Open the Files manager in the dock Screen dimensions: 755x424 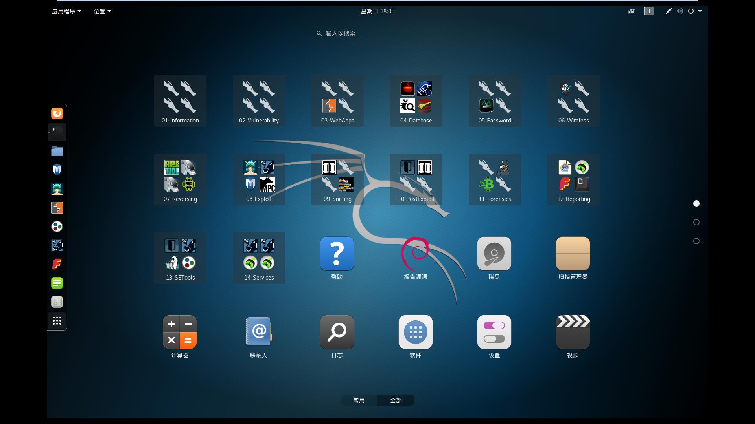point(57,151)
